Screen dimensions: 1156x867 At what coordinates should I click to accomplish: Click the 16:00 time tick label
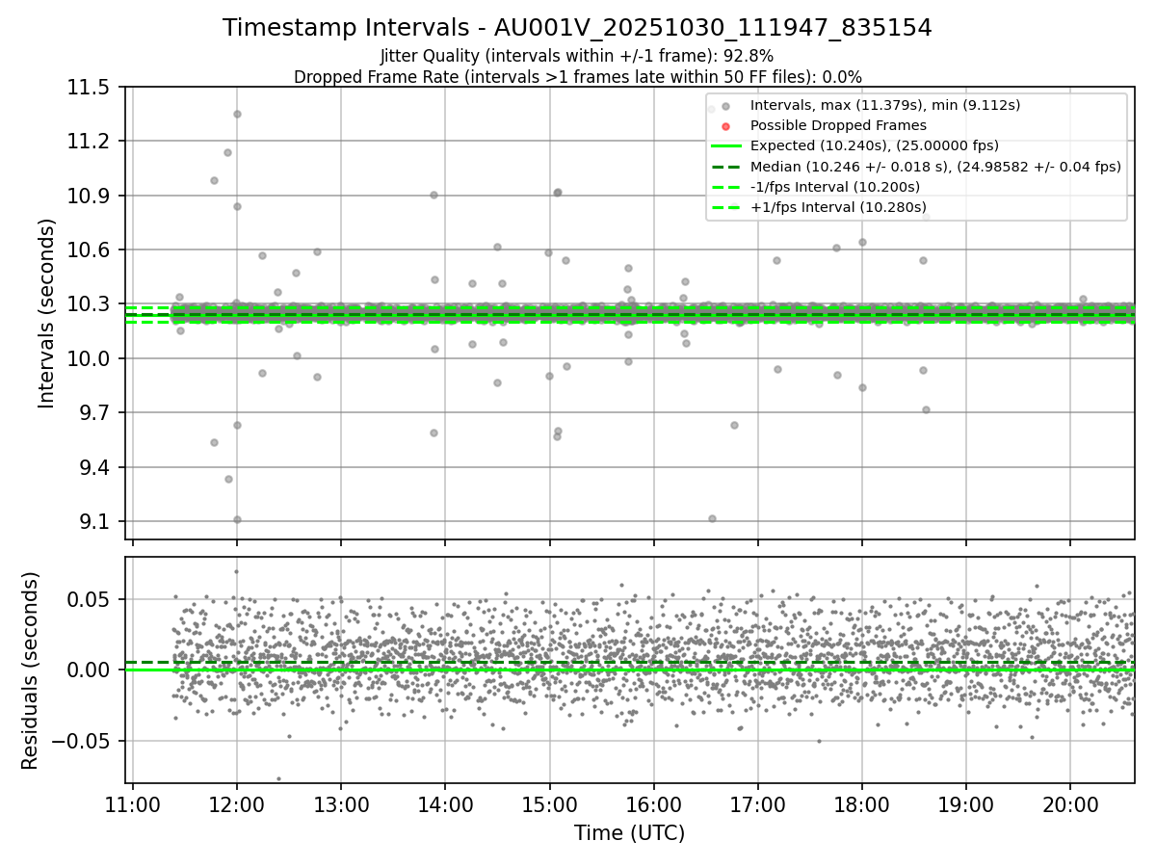[x=653, y=805]
